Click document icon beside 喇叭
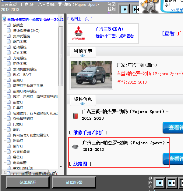 point(9,129)
